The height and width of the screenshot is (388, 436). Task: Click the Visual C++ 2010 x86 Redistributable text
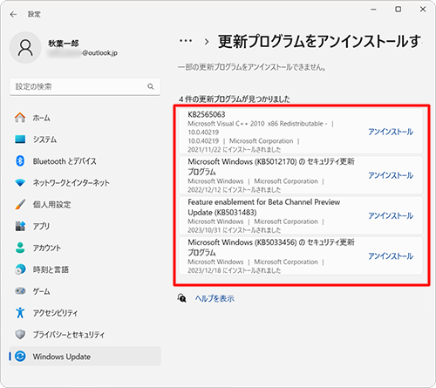tap(257, 124)
